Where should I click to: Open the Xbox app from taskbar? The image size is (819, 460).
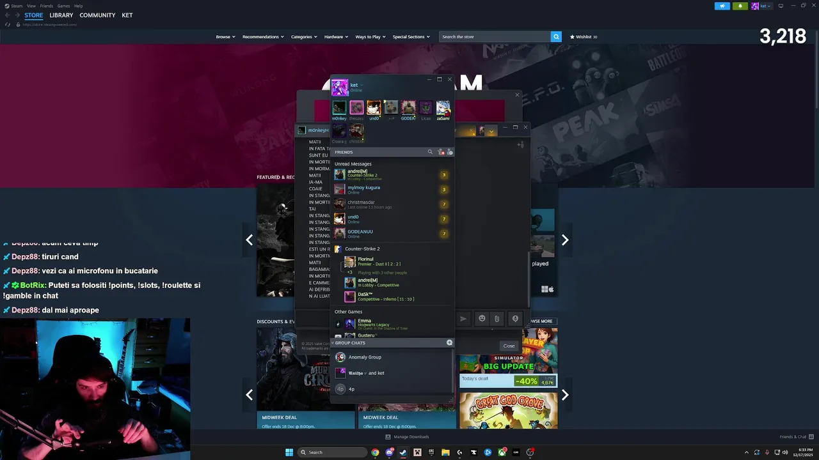502,452
